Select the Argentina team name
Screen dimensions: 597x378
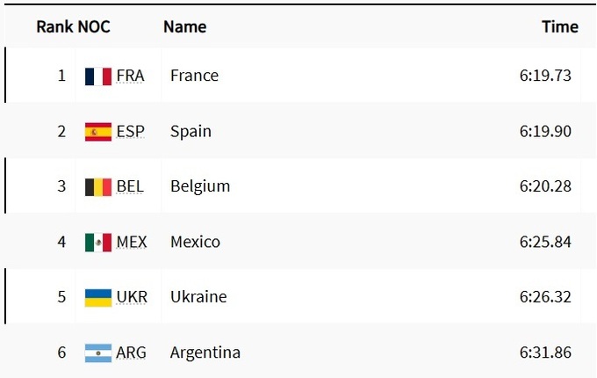(205, 353)
